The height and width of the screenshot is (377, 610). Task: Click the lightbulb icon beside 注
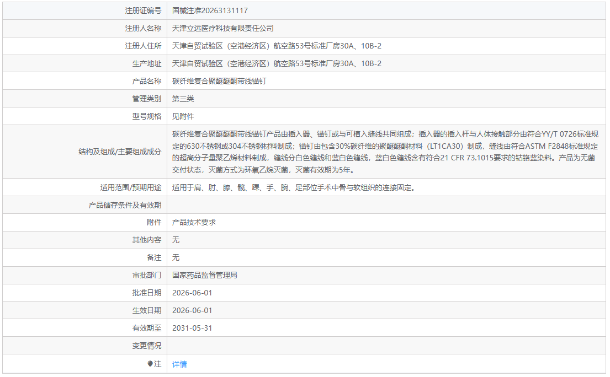click(x=150, y=364)
